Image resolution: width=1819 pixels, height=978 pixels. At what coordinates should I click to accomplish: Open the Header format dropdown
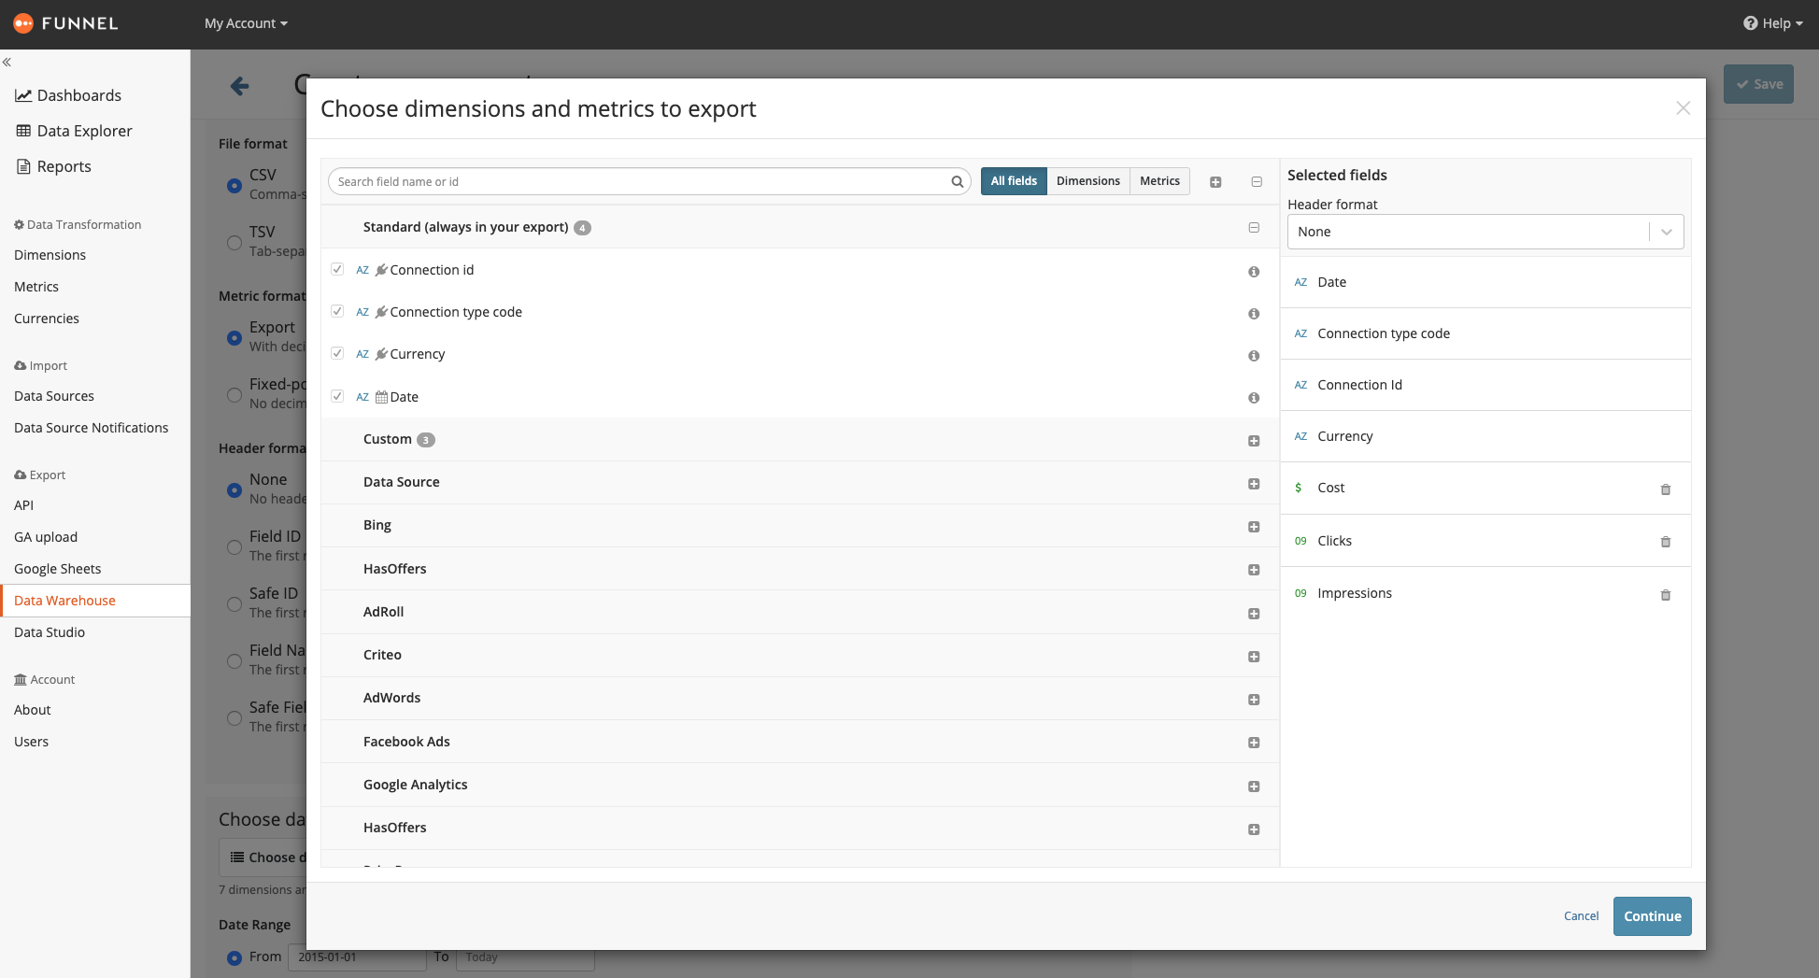click(1485, 232)
